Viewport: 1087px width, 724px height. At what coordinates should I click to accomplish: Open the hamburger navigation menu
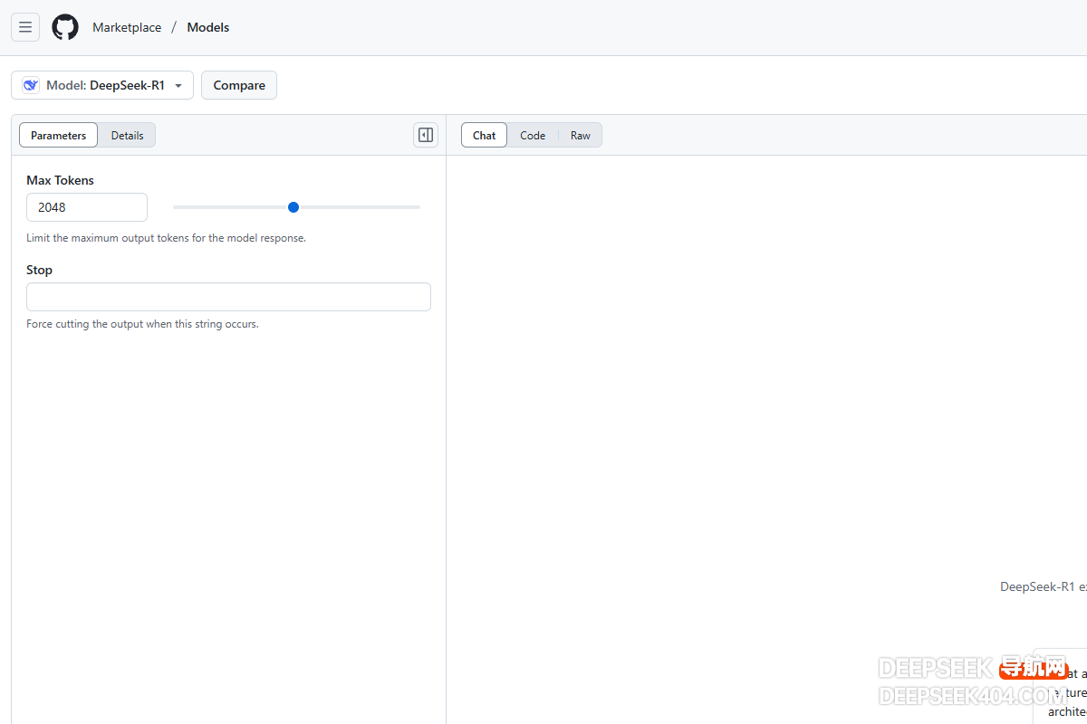pos(25,27)
